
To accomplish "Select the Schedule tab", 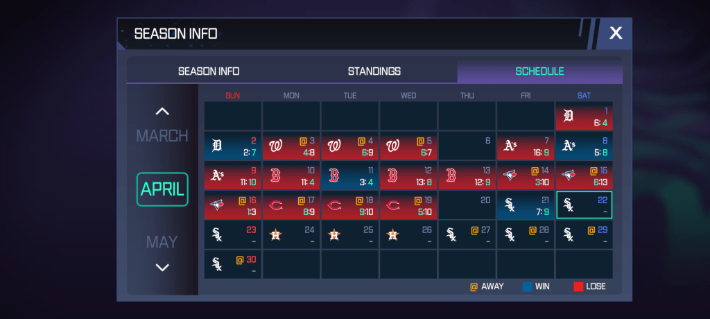I will pos(539,71).
